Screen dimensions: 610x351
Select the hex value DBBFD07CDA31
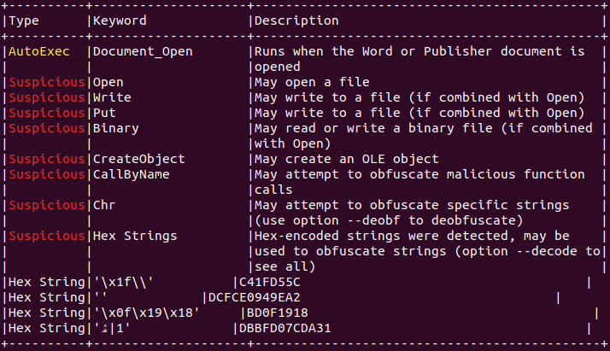(284, 329)
